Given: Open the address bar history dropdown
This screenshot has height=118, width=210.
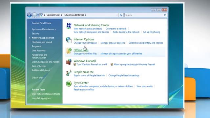Looking at the screenshot, I should pos(117,15).
